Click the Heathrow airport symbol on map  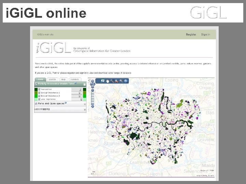click(110, 133)
